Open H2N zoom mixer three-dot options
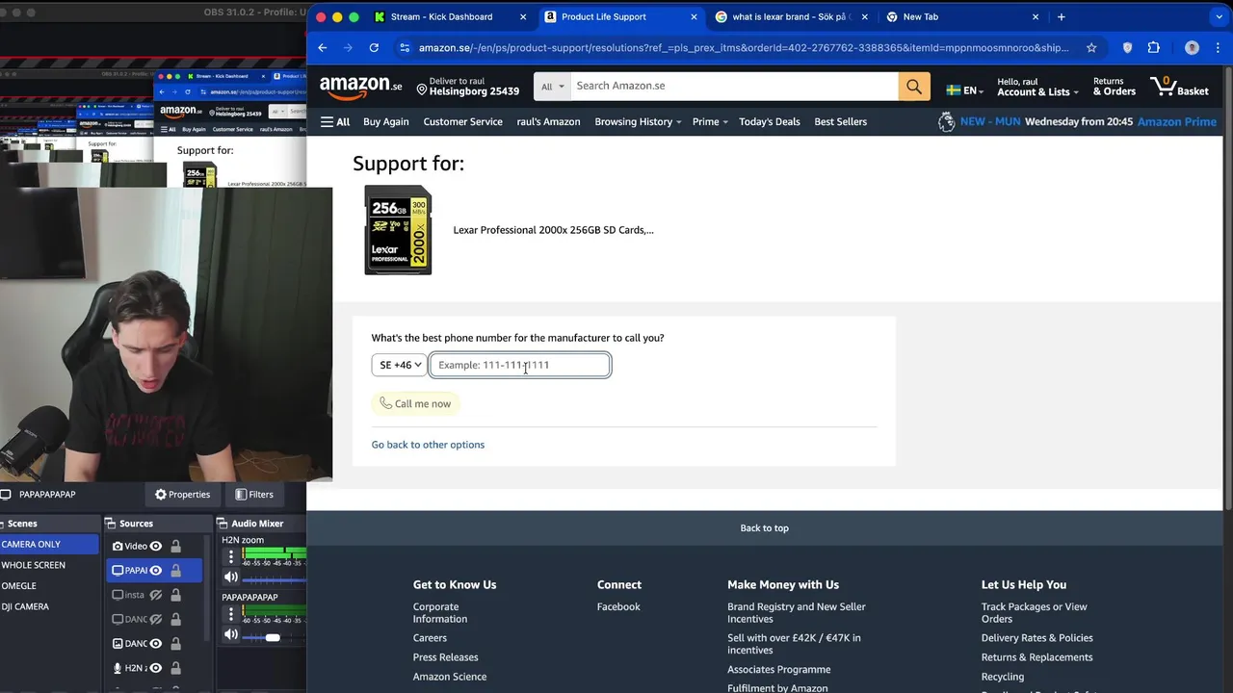 [x=231, y=555]
